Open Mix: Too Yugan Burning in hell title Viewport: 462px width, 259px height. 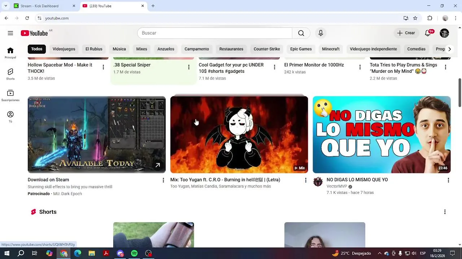click(225, 180)
